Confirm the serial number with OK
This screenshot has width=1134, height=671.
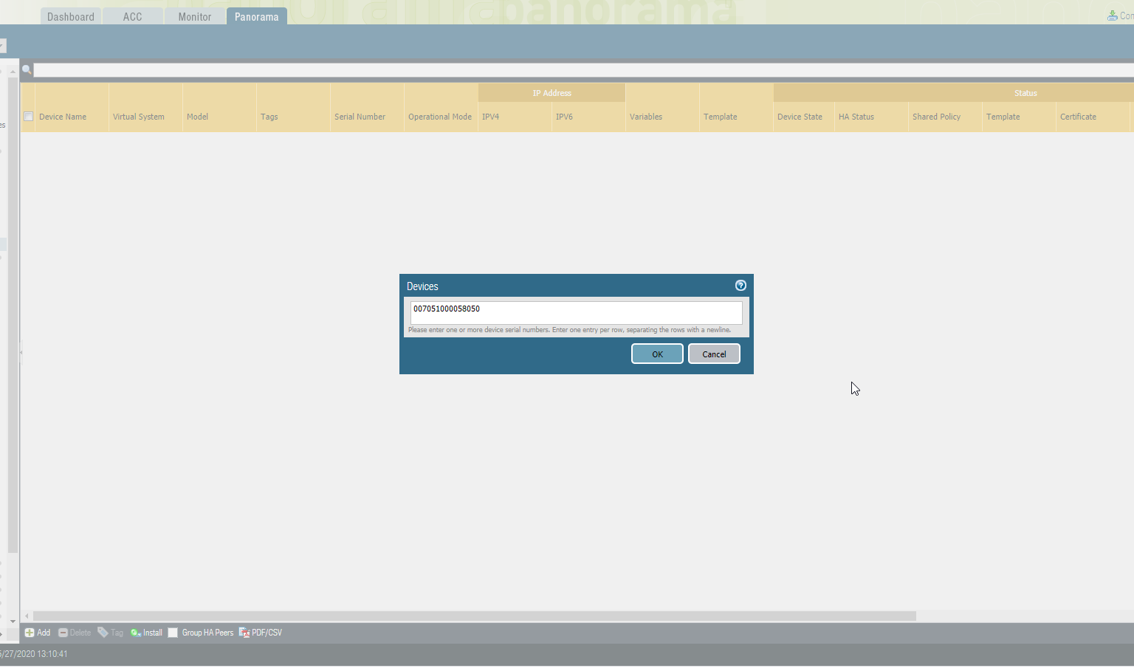coord(656,354)
